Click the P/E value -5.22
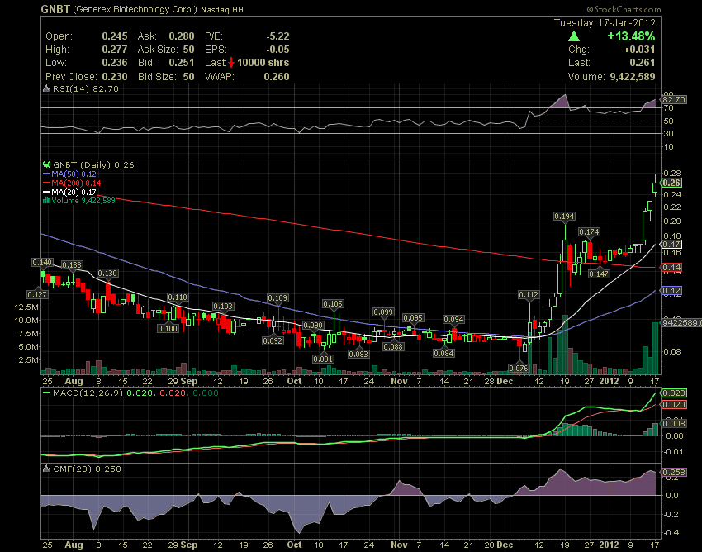This screenshot has height=552, width=702. 277,36
